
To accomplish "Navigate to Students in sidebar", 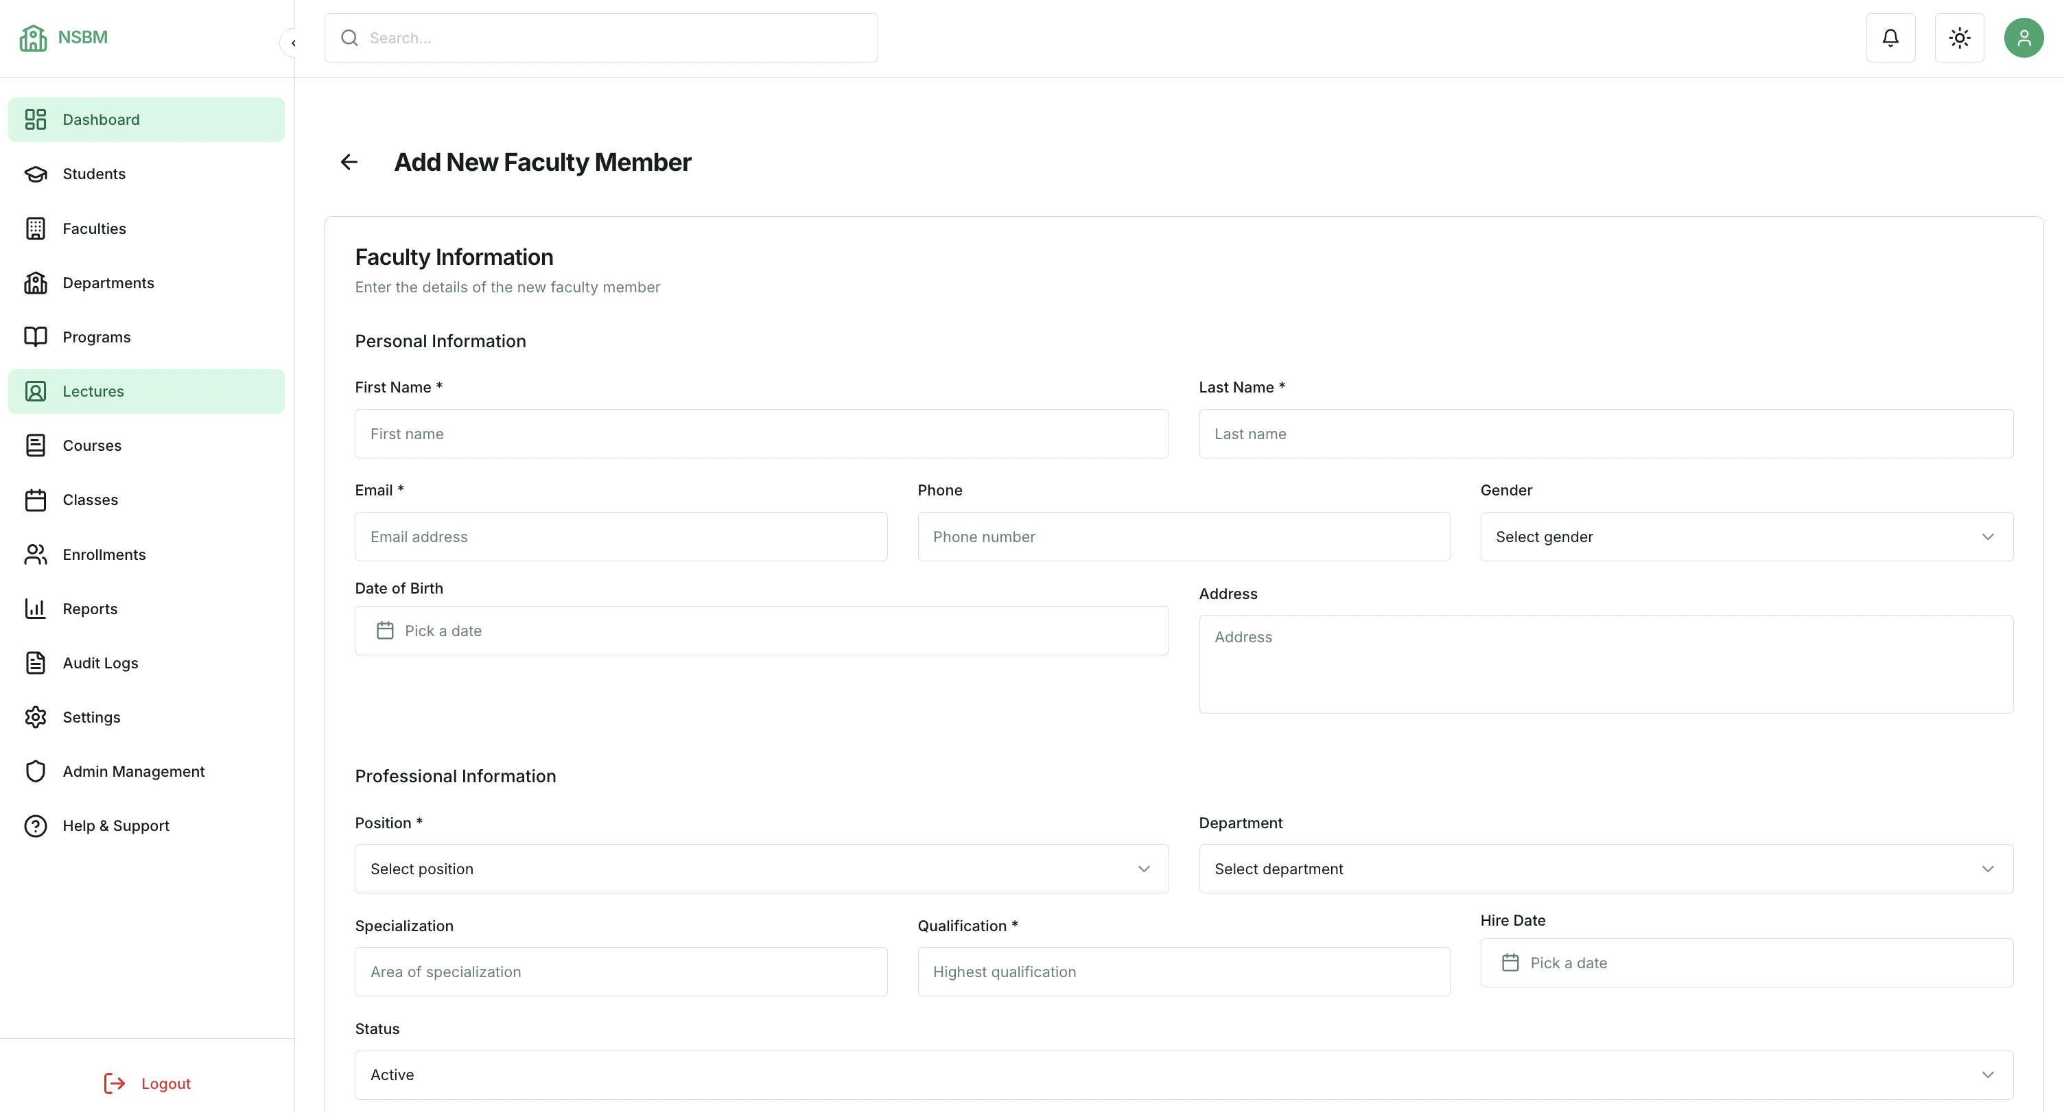I will [94, 174].
